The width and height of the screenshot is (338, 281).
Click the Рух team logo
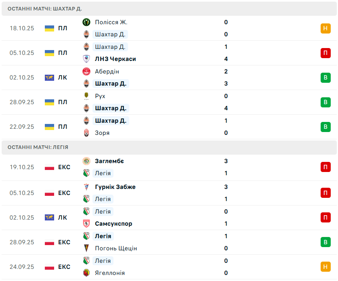pyautogui.click(x=86, y=96)
